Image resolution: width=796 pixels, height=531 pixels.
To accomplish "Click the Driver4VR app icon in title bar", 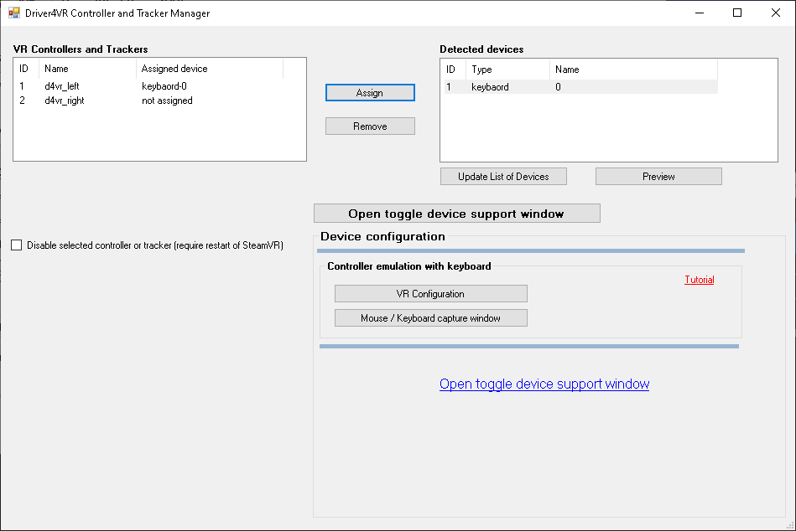I will 13,13.
